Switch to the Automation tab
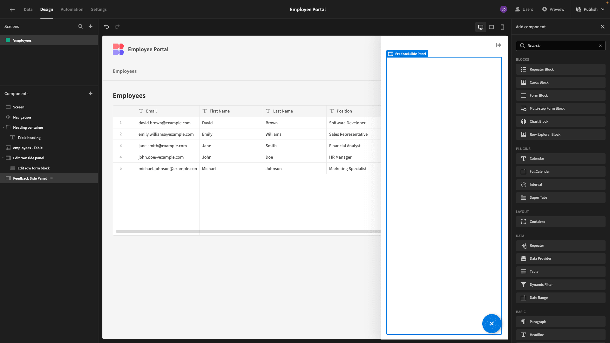 point(72,9)
